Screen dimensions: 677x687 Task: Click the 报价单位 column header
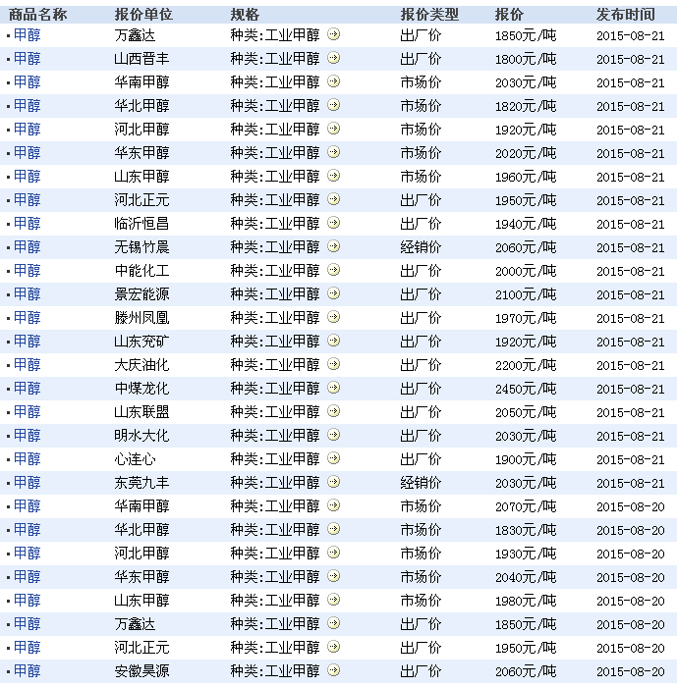click(143, 15)
